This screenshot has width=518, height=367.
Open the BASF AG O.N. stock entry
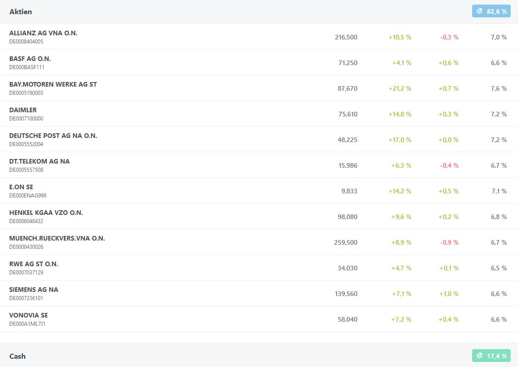[x=30, y=59]
